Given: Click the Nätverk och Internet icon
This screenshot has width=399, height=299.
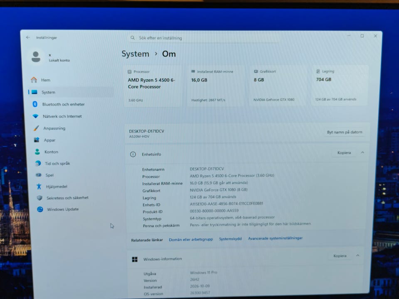Looking at the screenshot, I should tap(35, 116).
